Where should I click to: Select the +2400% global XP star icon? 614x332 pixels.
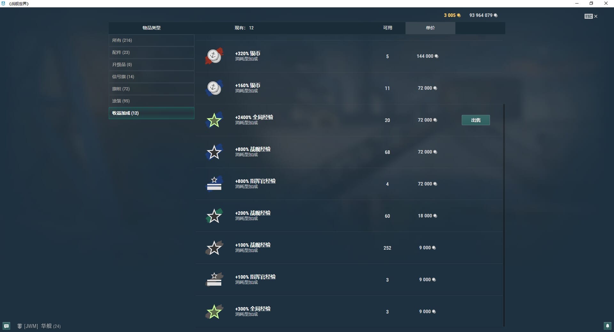[214, 120]
